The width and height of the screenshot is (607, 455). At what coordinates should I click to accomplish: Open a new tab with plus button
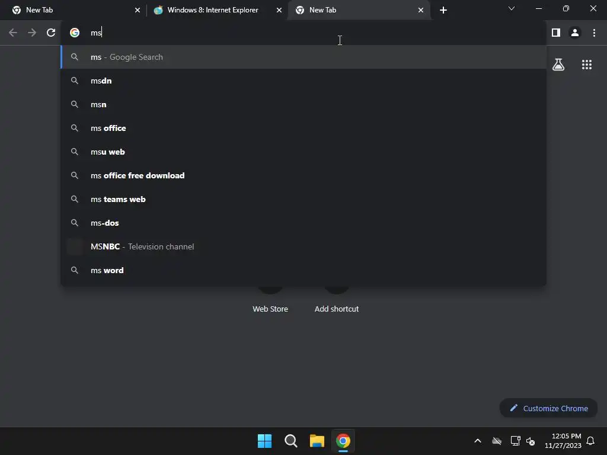tap(443, 10)
